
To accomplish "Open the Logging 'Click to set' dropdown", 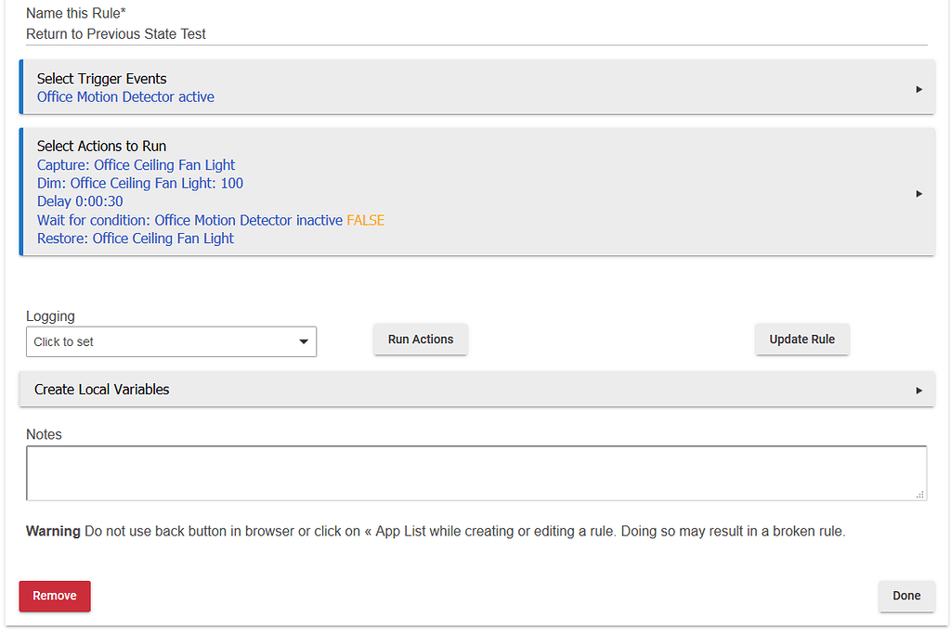I will tap(171, 341).
